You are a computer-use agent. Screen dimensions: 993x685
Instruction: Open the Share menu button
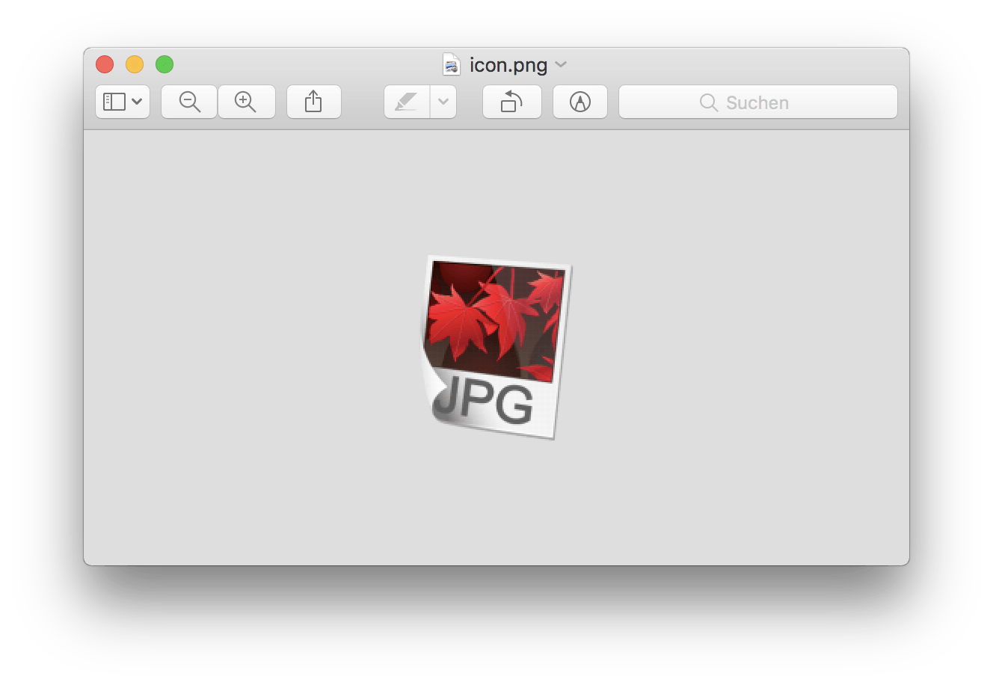point(314,102)
